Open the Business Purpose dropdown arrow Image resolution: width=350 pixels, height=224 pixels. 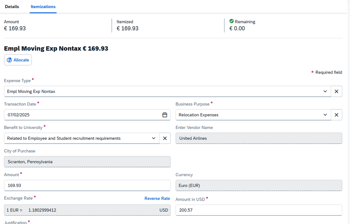[x=325, y=115]
